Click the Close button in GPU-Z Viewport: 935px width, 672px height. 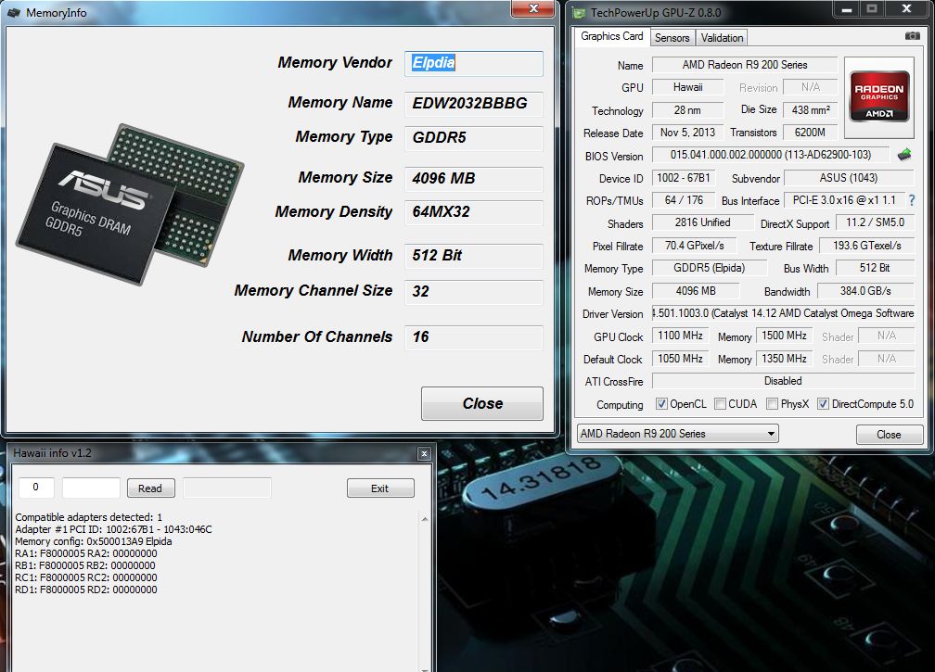[x=889, y=435]
